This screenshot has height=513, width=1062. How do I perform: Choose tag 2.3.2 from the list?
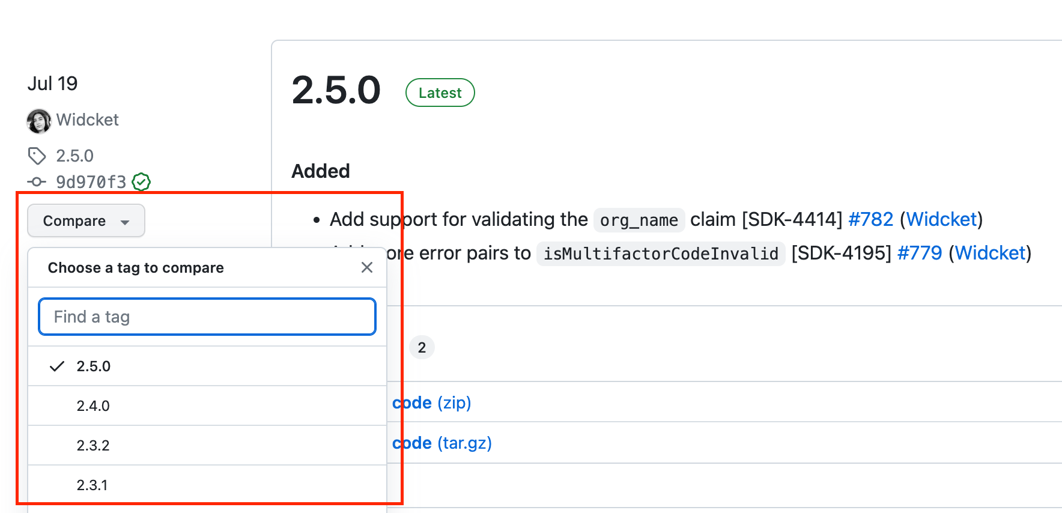click(207, 445)
